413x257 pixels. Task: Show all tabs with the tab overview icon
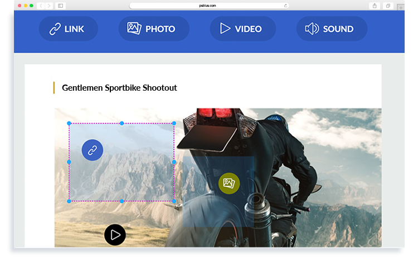[388, 6]
